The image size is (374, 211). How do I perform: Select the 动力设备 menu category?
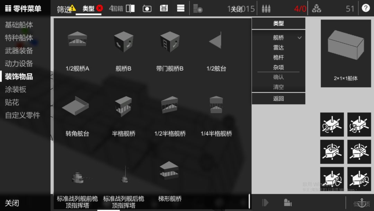[x=19, y=64]
